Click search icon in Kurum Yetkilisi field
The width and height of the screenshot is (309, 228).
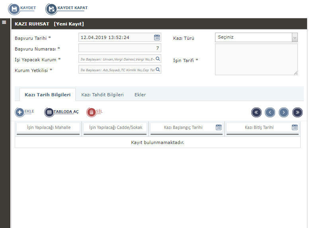158,70
